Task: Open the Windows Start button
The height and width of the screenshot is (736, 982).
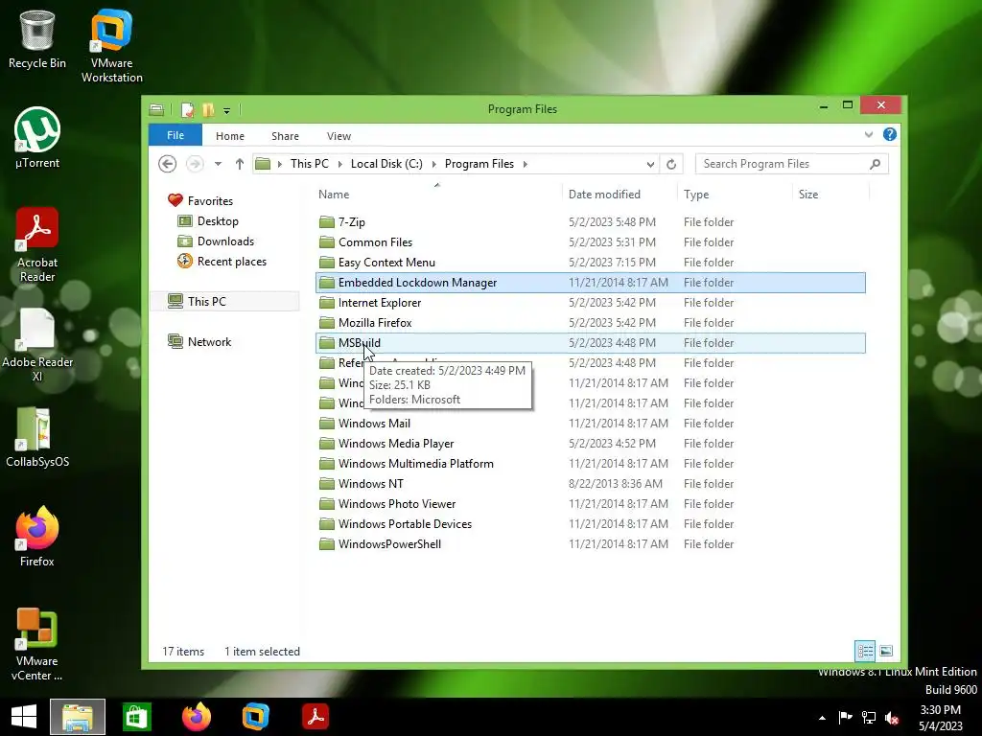Action: coord(24,717)
